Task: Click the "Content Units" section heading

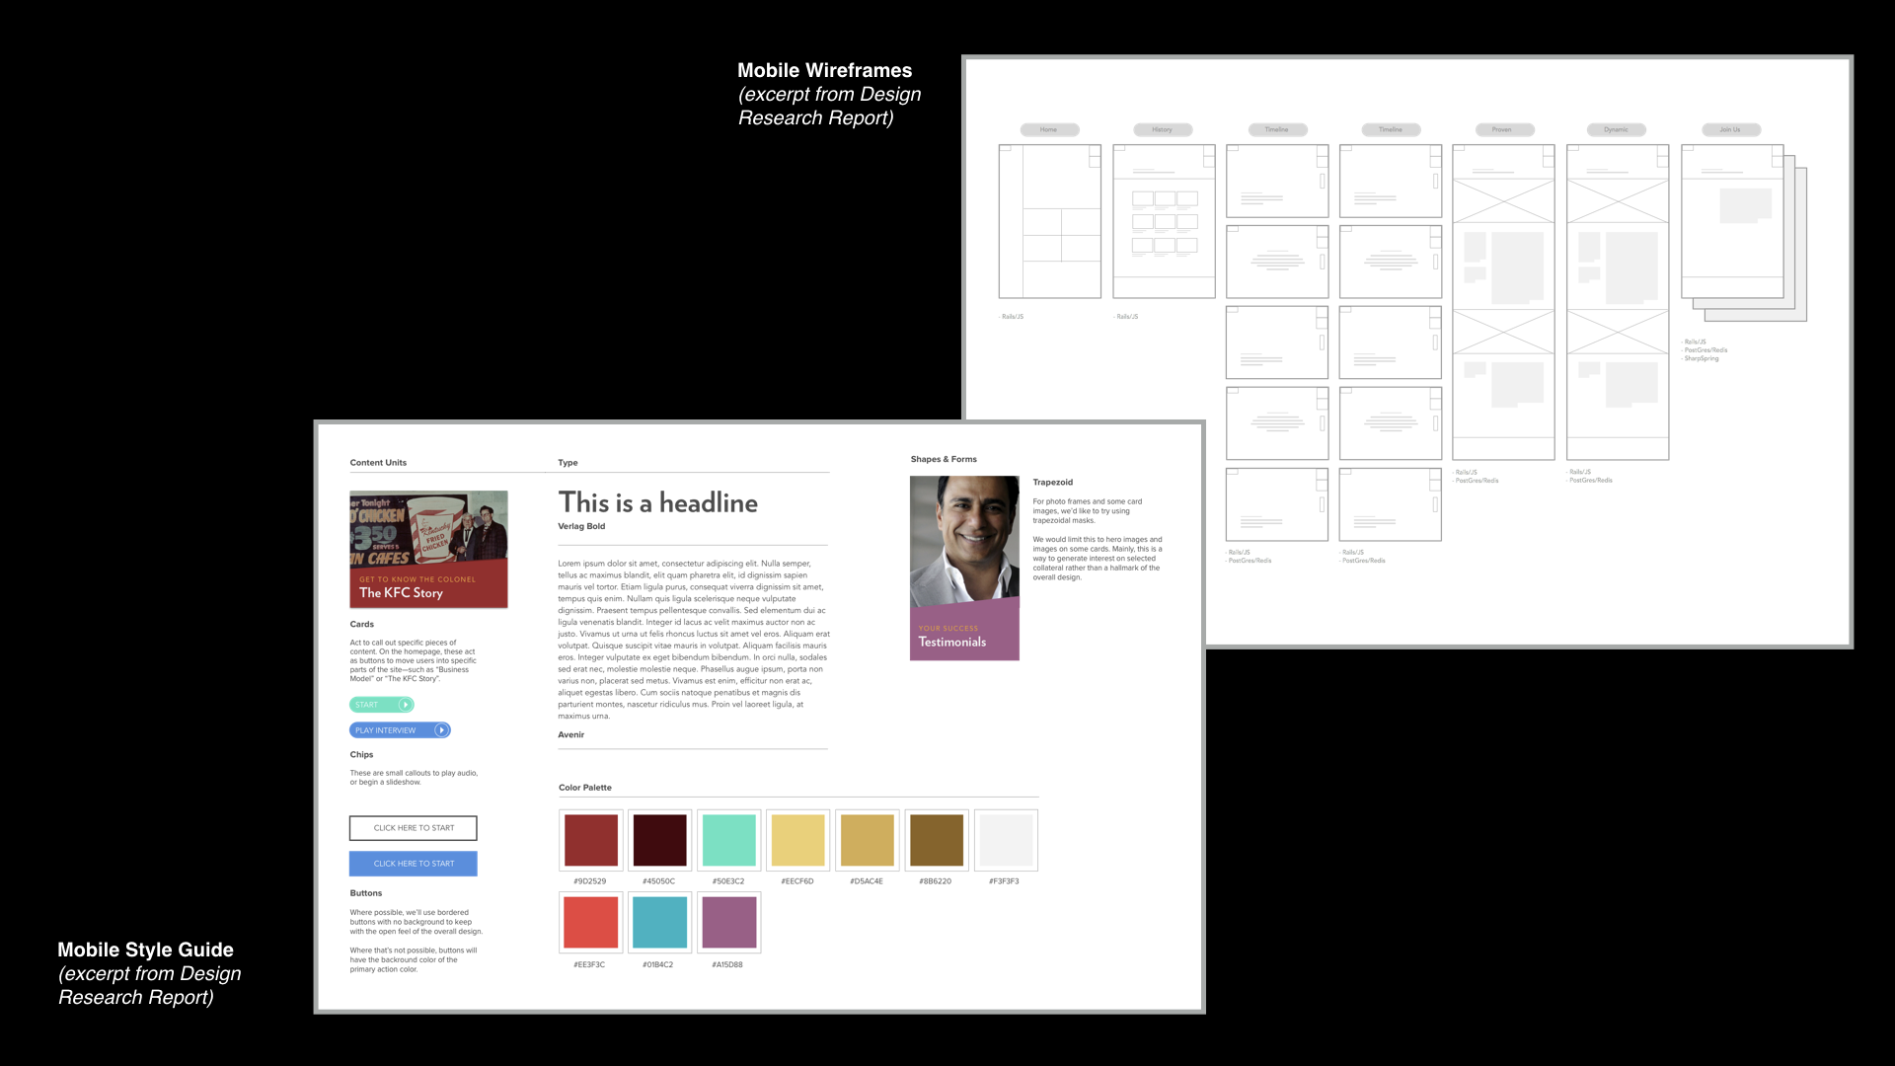Action: pyautogui.click(x=378, y=462)
